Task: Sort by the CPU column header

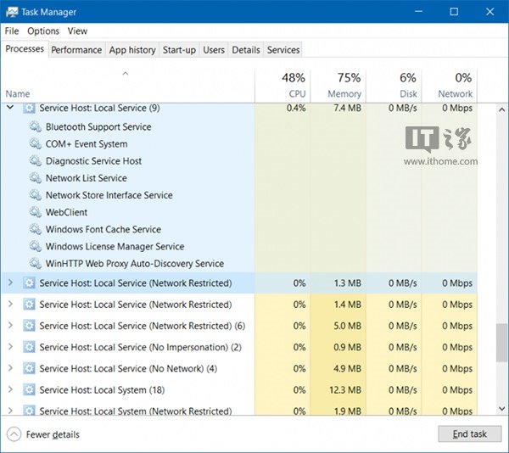Action: pos(282,86)
